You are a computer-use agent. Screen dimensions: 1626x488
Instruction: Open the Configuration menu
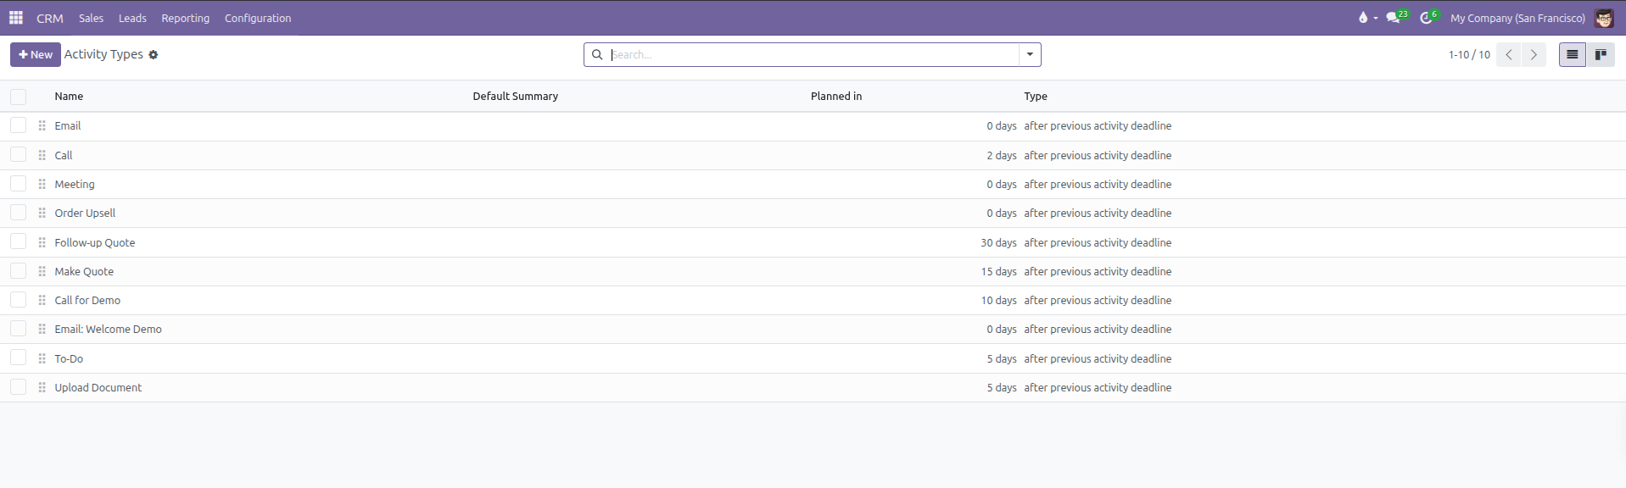point(258,18)
